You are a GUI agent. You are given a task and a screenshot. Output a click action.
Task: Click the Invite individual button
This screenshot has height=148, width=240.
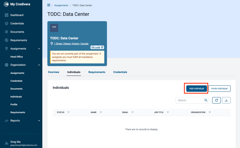coord(219,89)
